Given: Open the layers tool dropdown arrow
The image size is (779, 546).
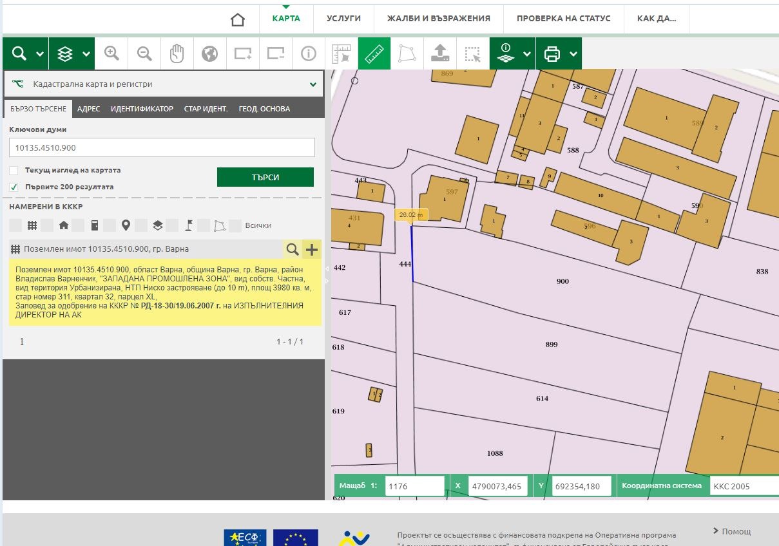Looking at the screenshot, I should [x=86, y=54].
